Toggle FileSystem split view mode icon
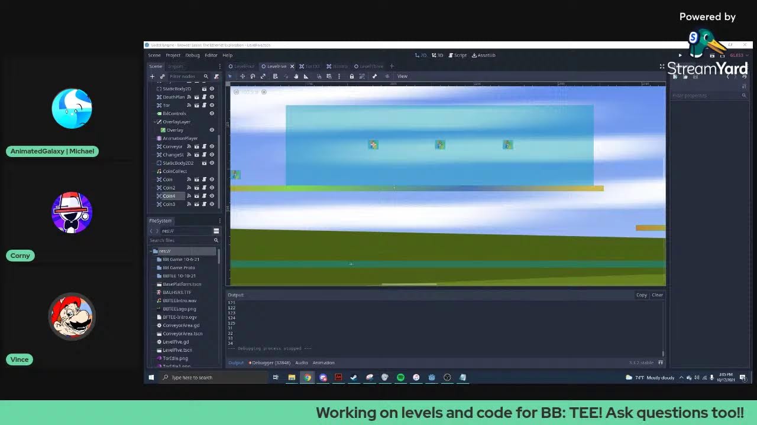The image size is (757, 425). [x=216, y=231]
